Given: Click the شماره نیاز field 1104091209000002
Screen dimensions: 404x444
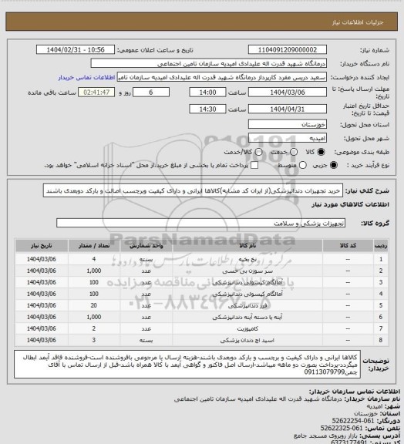Looking at the screenshot, I should pyautogui.click(x=288, y=49).
